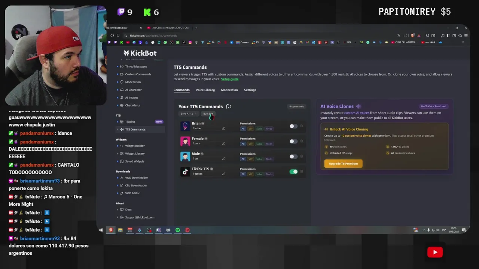This screenshot has width=479, height=269.
Task: Open AI Character in the sidebar
Action: [x=133, y=90]
